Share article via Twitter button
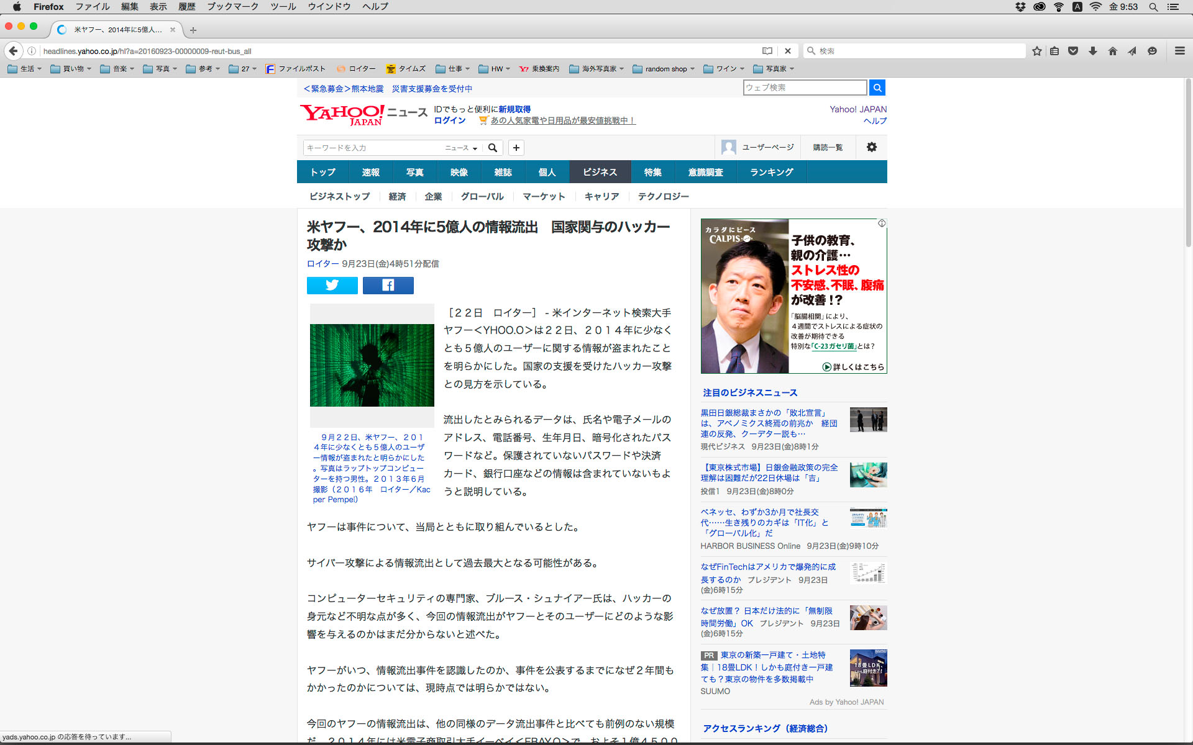The height and width of the screenshot is (745, 1193). click(x=332, y=285)
